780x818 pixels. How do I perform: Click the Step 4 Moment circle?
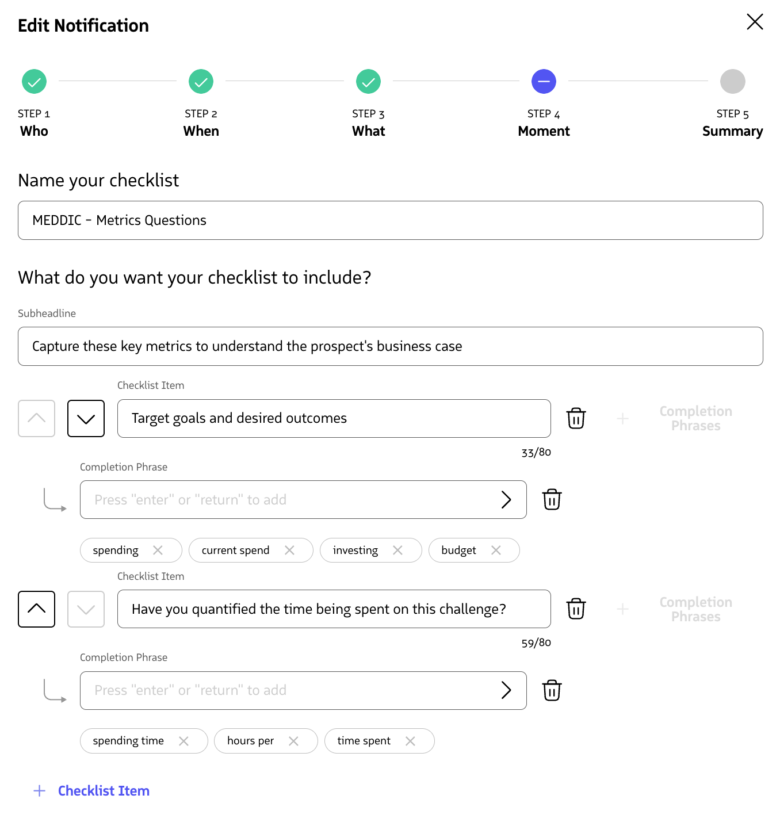click(544, 81)
